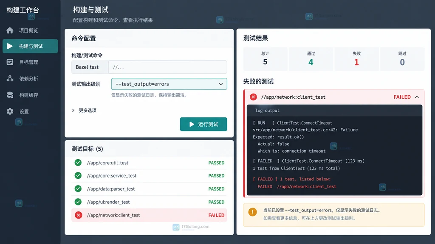The width and height of the screenshot is (435, 244).
Task: Click red X icon in client_test list row
Action: pyautogui.click(x=79, y=215)
